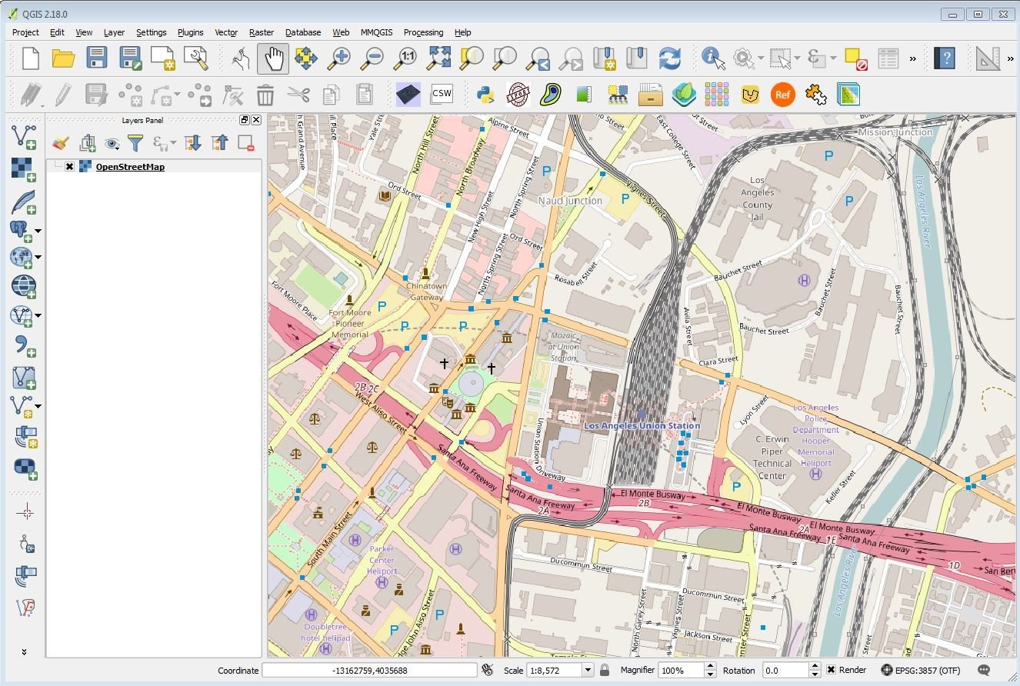Zoom to native resolution 1:1
The image size is (1020, 686).
point(406,58)
